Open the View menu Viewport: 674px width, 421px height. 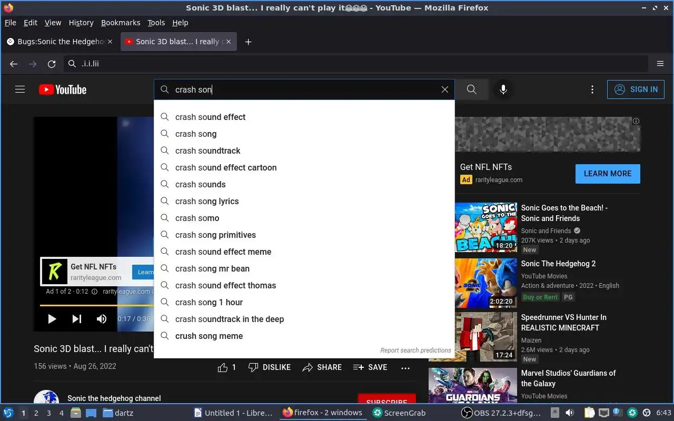53,23
